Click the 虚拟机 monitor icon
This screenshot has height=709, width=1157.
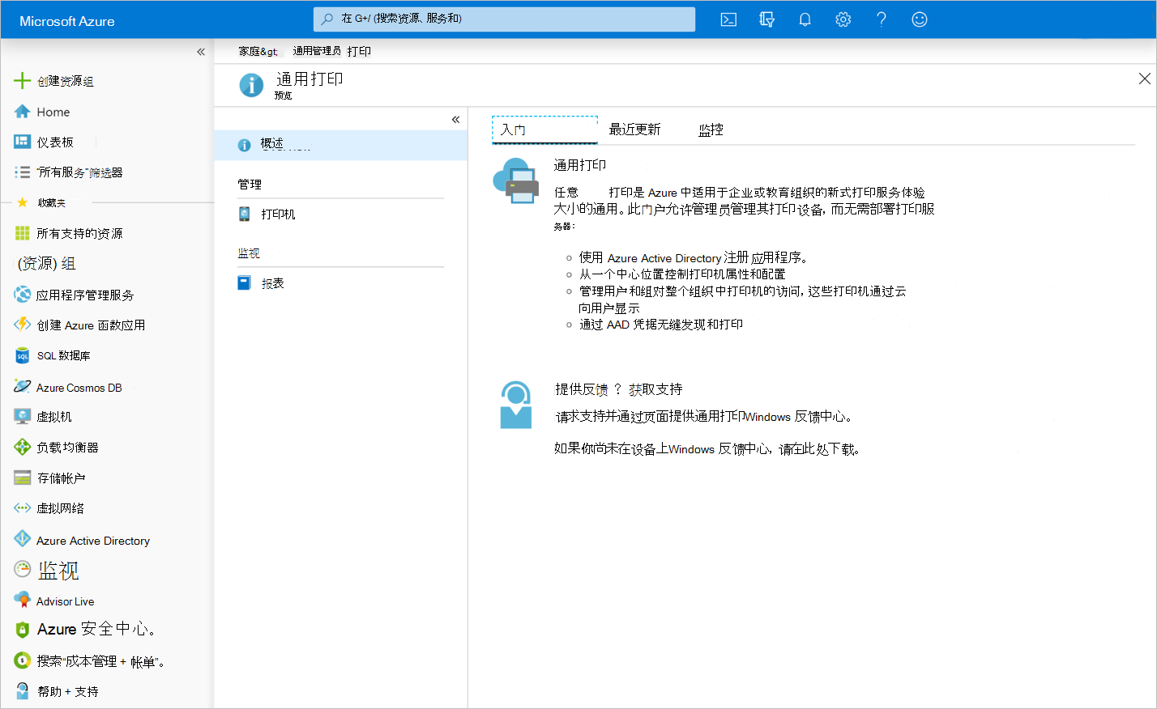(x=23, y=416)
